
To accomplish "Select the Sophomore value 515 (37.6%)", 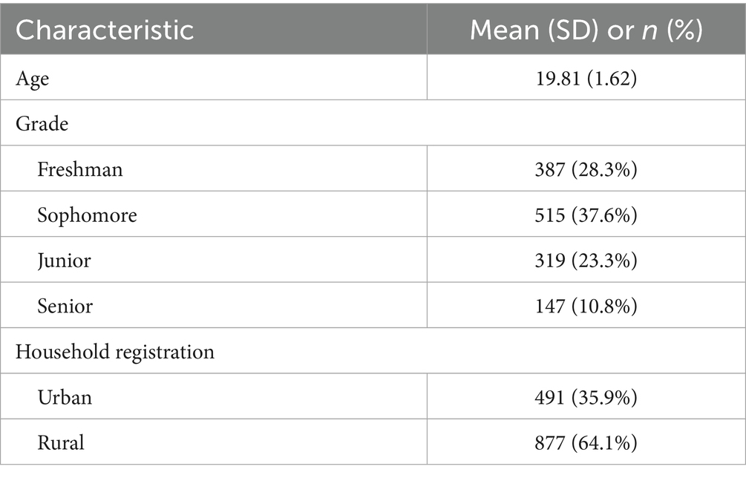I will point(586,215).
